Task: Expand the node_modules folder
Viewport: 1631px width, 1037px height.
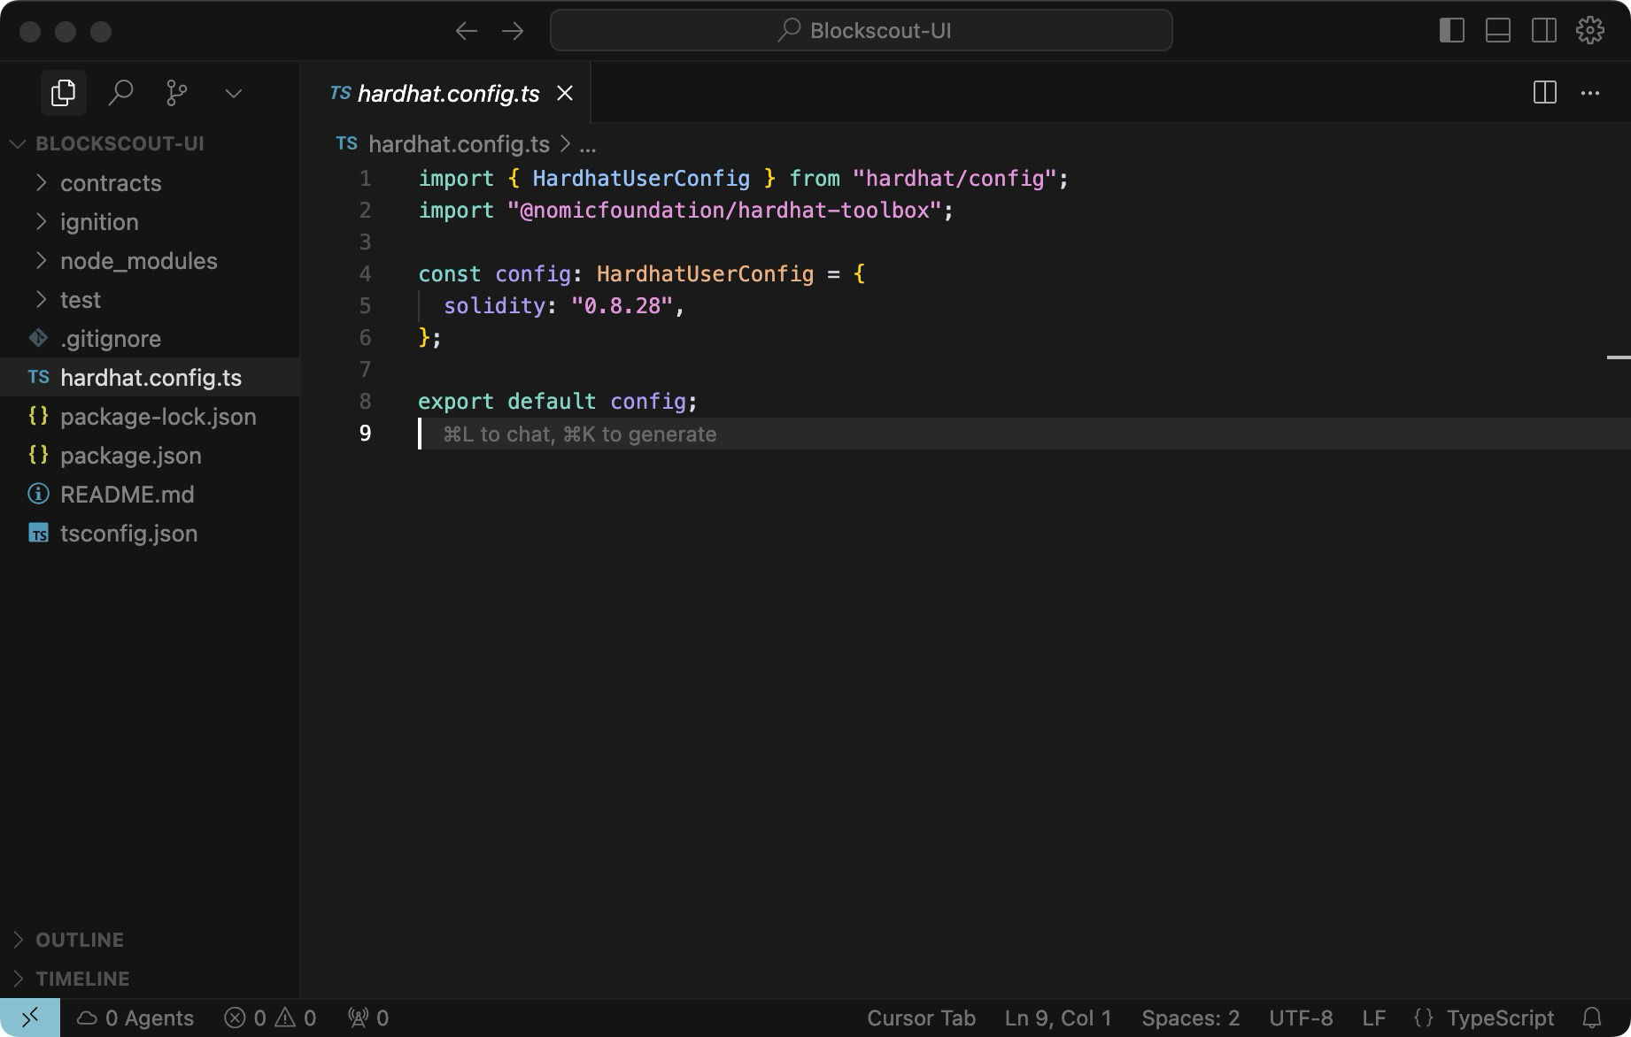Action: click(x=150, y=261)
